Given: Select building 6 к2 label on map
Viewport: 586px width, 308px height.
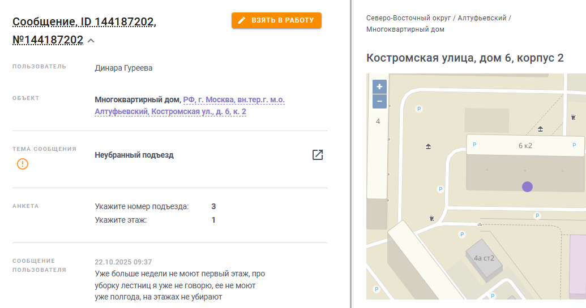Looking at the screenshot, I should [x=525, y=146].
